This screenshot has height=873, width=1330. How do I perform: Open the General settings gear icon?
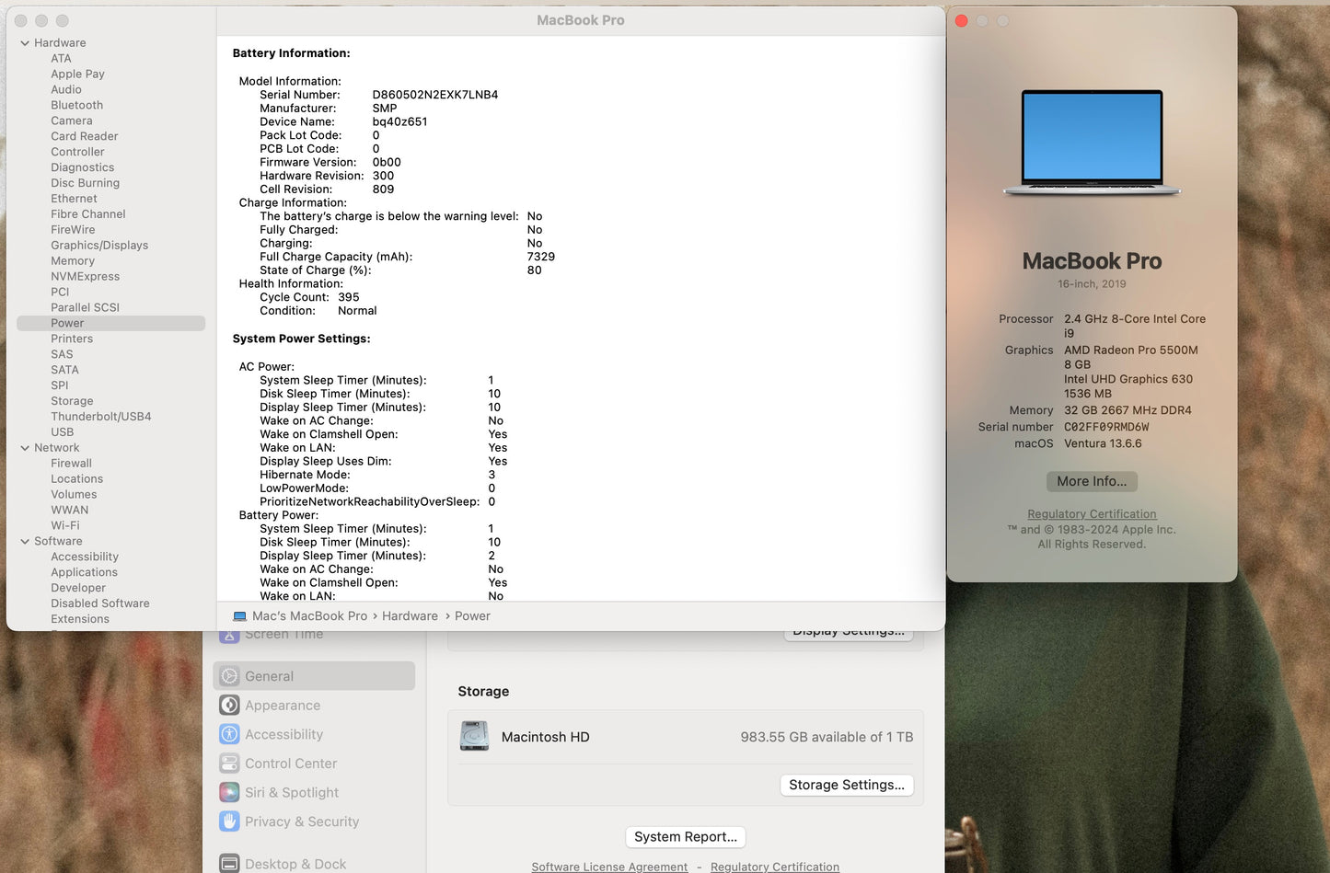(x=228, y=675)
